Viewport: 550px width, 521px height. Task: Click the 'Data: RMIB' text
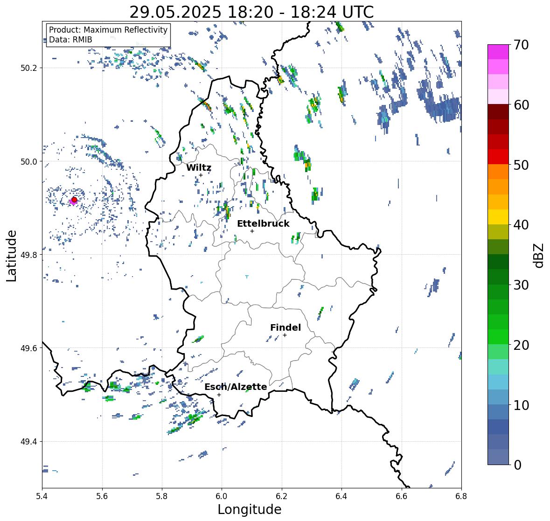click(70, 40)
